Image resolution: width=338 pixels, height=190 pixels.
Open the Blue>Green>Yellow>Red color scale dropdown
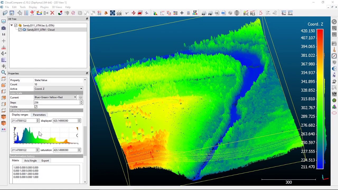pos(75,97)
